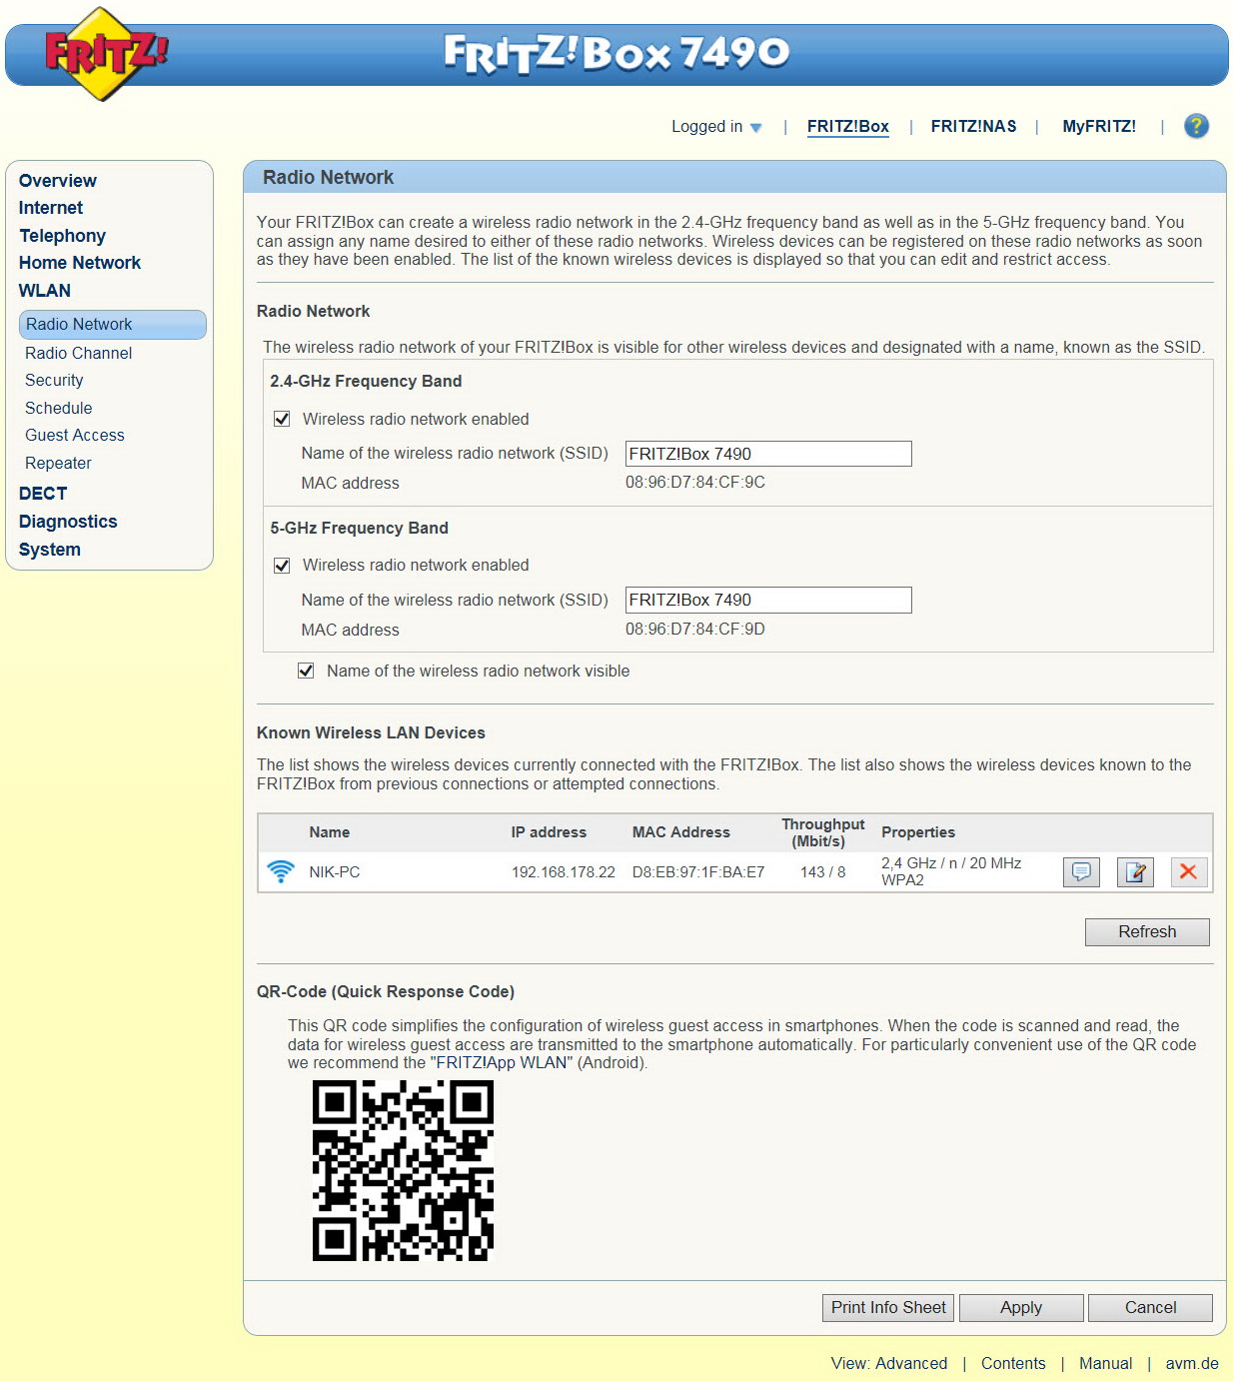
Task: Click the Apply button
Action: [x=1021, y=1308]
